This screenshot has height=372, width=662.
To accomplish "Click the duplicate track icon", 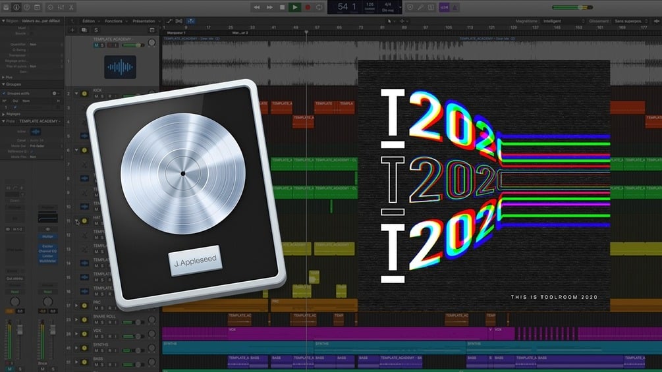I will coord(84,30).
